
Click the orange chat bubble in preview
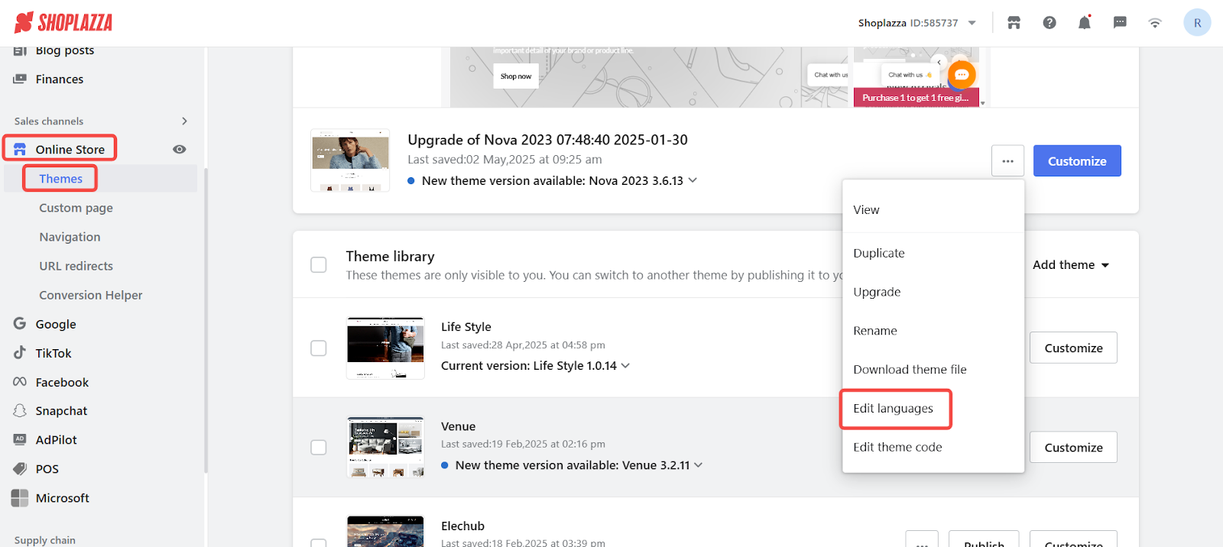point(962,74)
